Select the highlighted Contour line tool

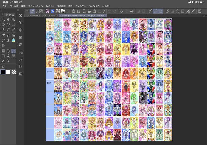tap(13, 51)
